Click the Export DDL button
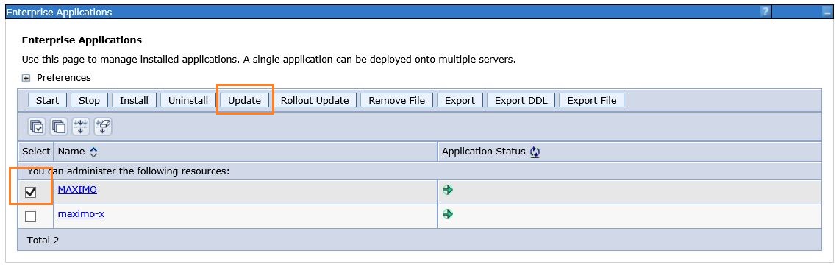 [521, 100]
